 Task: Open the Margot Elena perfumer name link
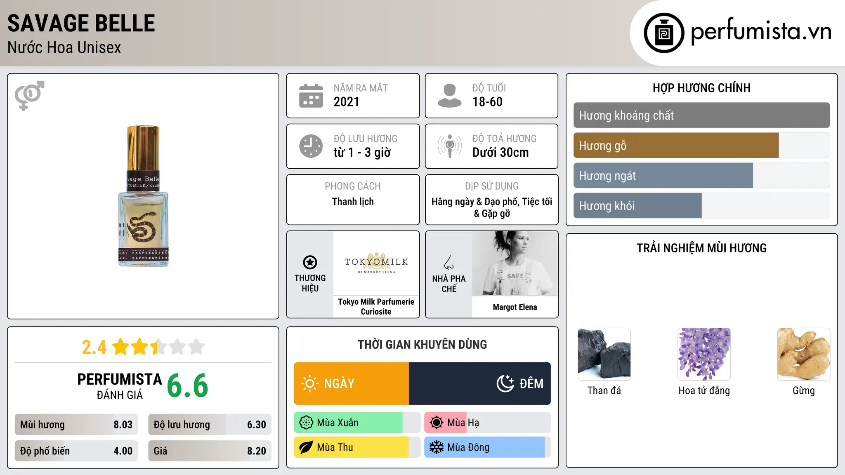(515, 307)
